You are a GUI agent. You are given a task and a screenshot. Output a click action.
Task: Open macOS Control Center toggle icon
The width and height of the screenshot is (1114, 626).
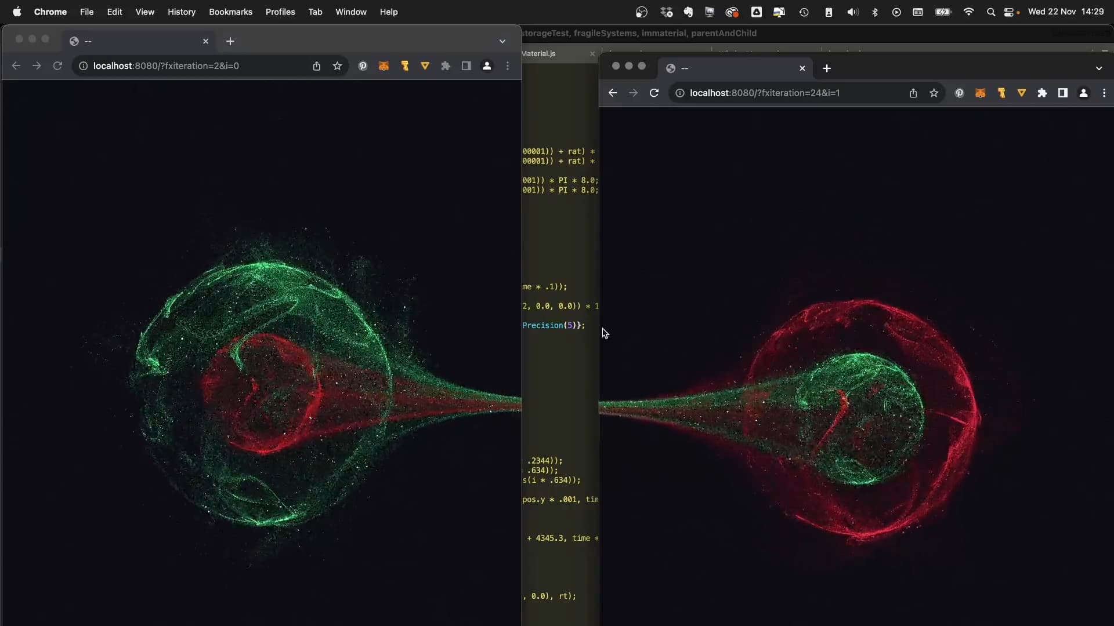click(1009, 12)
